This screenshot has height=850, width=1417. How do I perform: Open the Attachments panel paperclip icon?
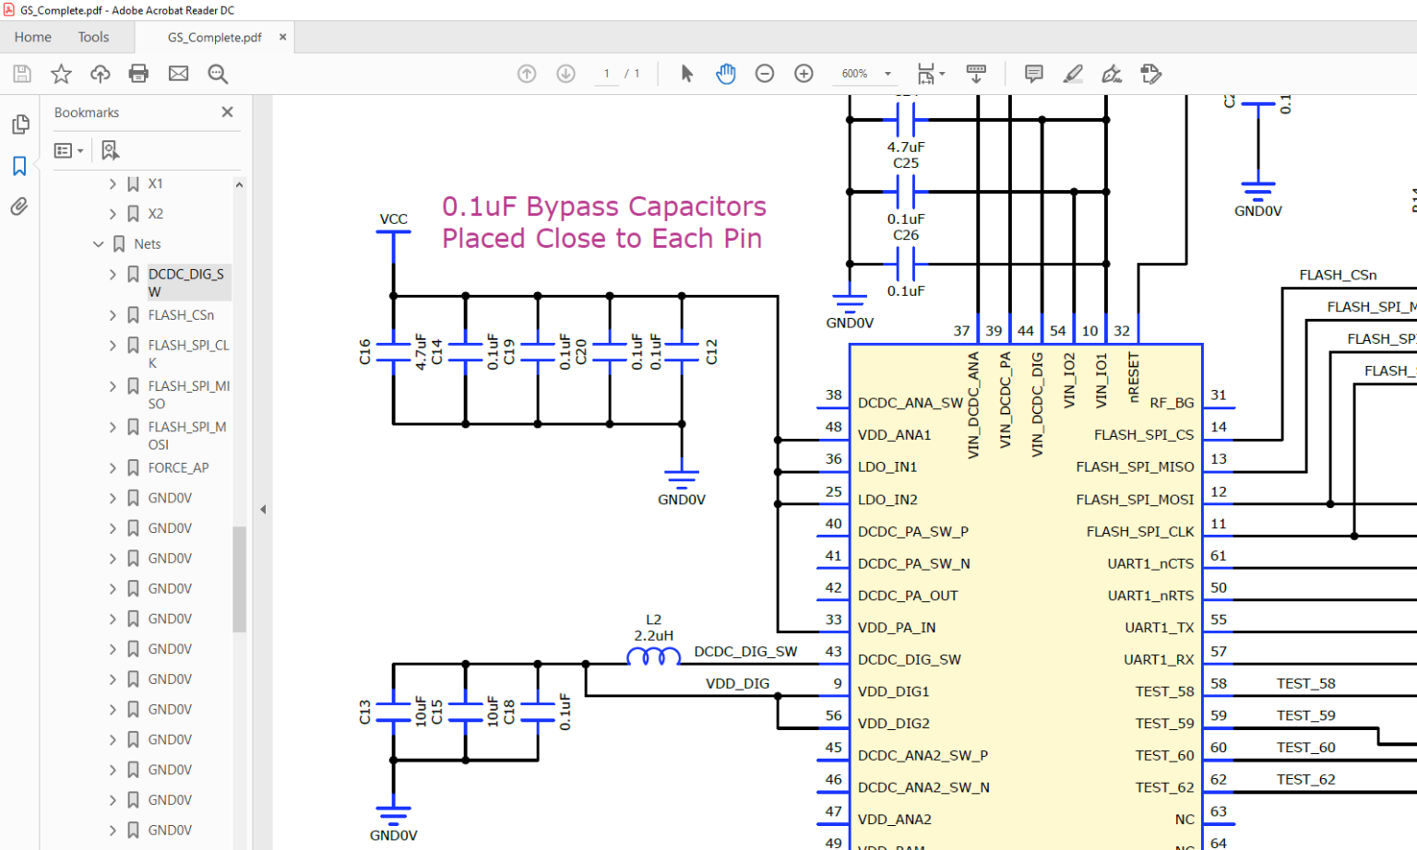coord(19,207)
